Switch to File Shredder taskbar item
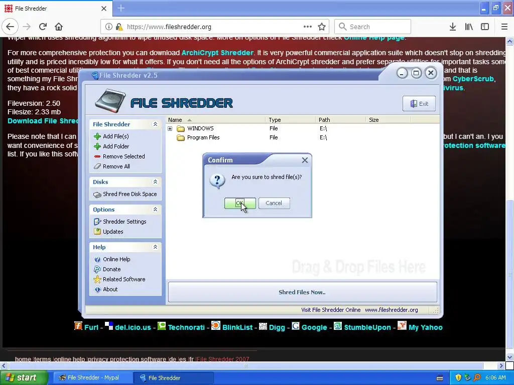514x385 pixels. [x=174, y=378]
